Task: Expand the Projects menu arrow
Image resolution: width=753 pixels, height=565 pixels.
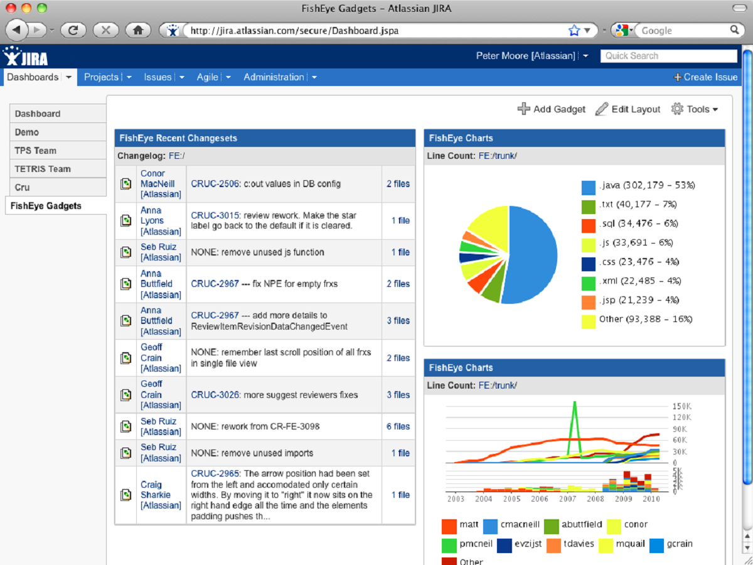Action: click(129, 78)
